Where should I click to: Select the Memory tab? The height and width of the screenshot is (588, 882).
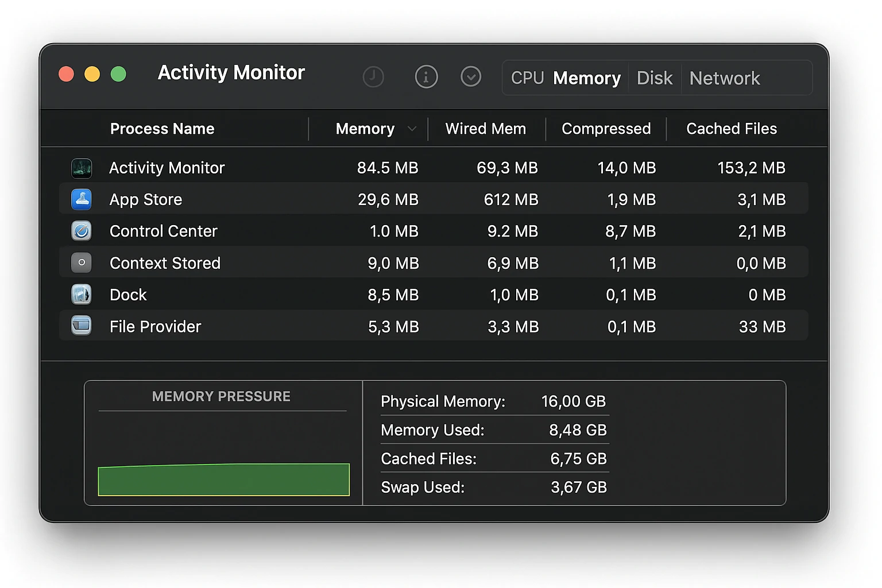(587, 78)
